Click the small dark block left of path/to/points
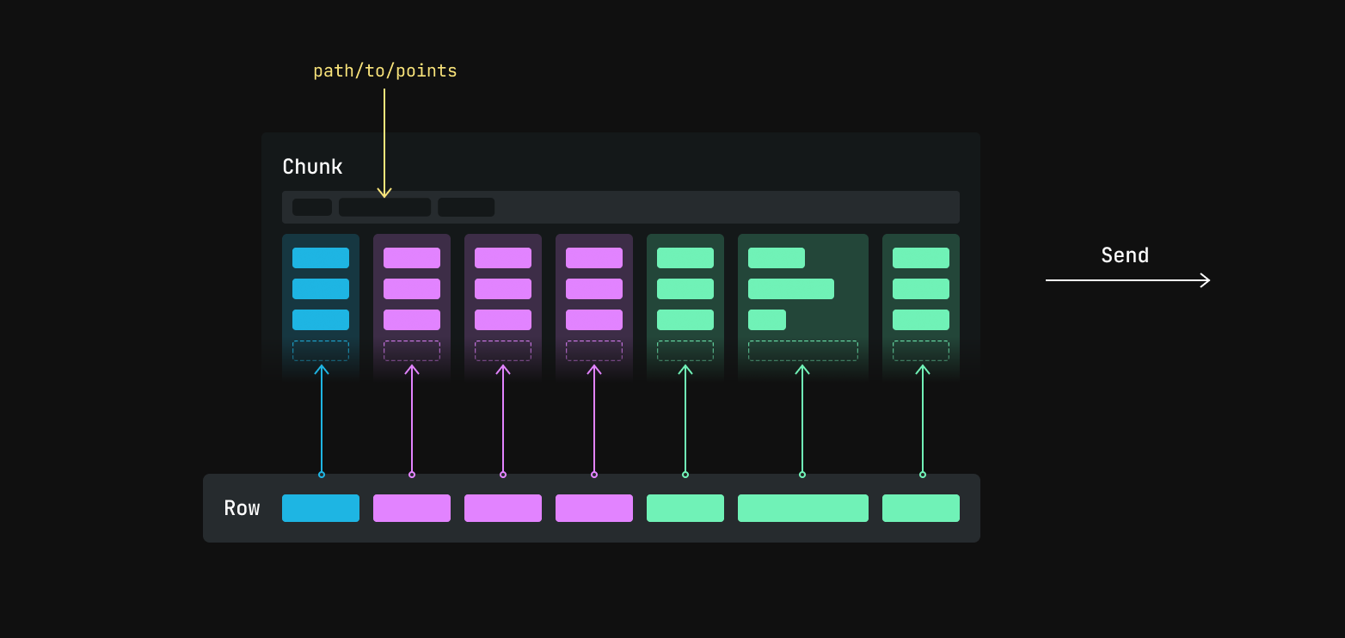The height and width of the screenshot is (638, 1345). point(311,207)
